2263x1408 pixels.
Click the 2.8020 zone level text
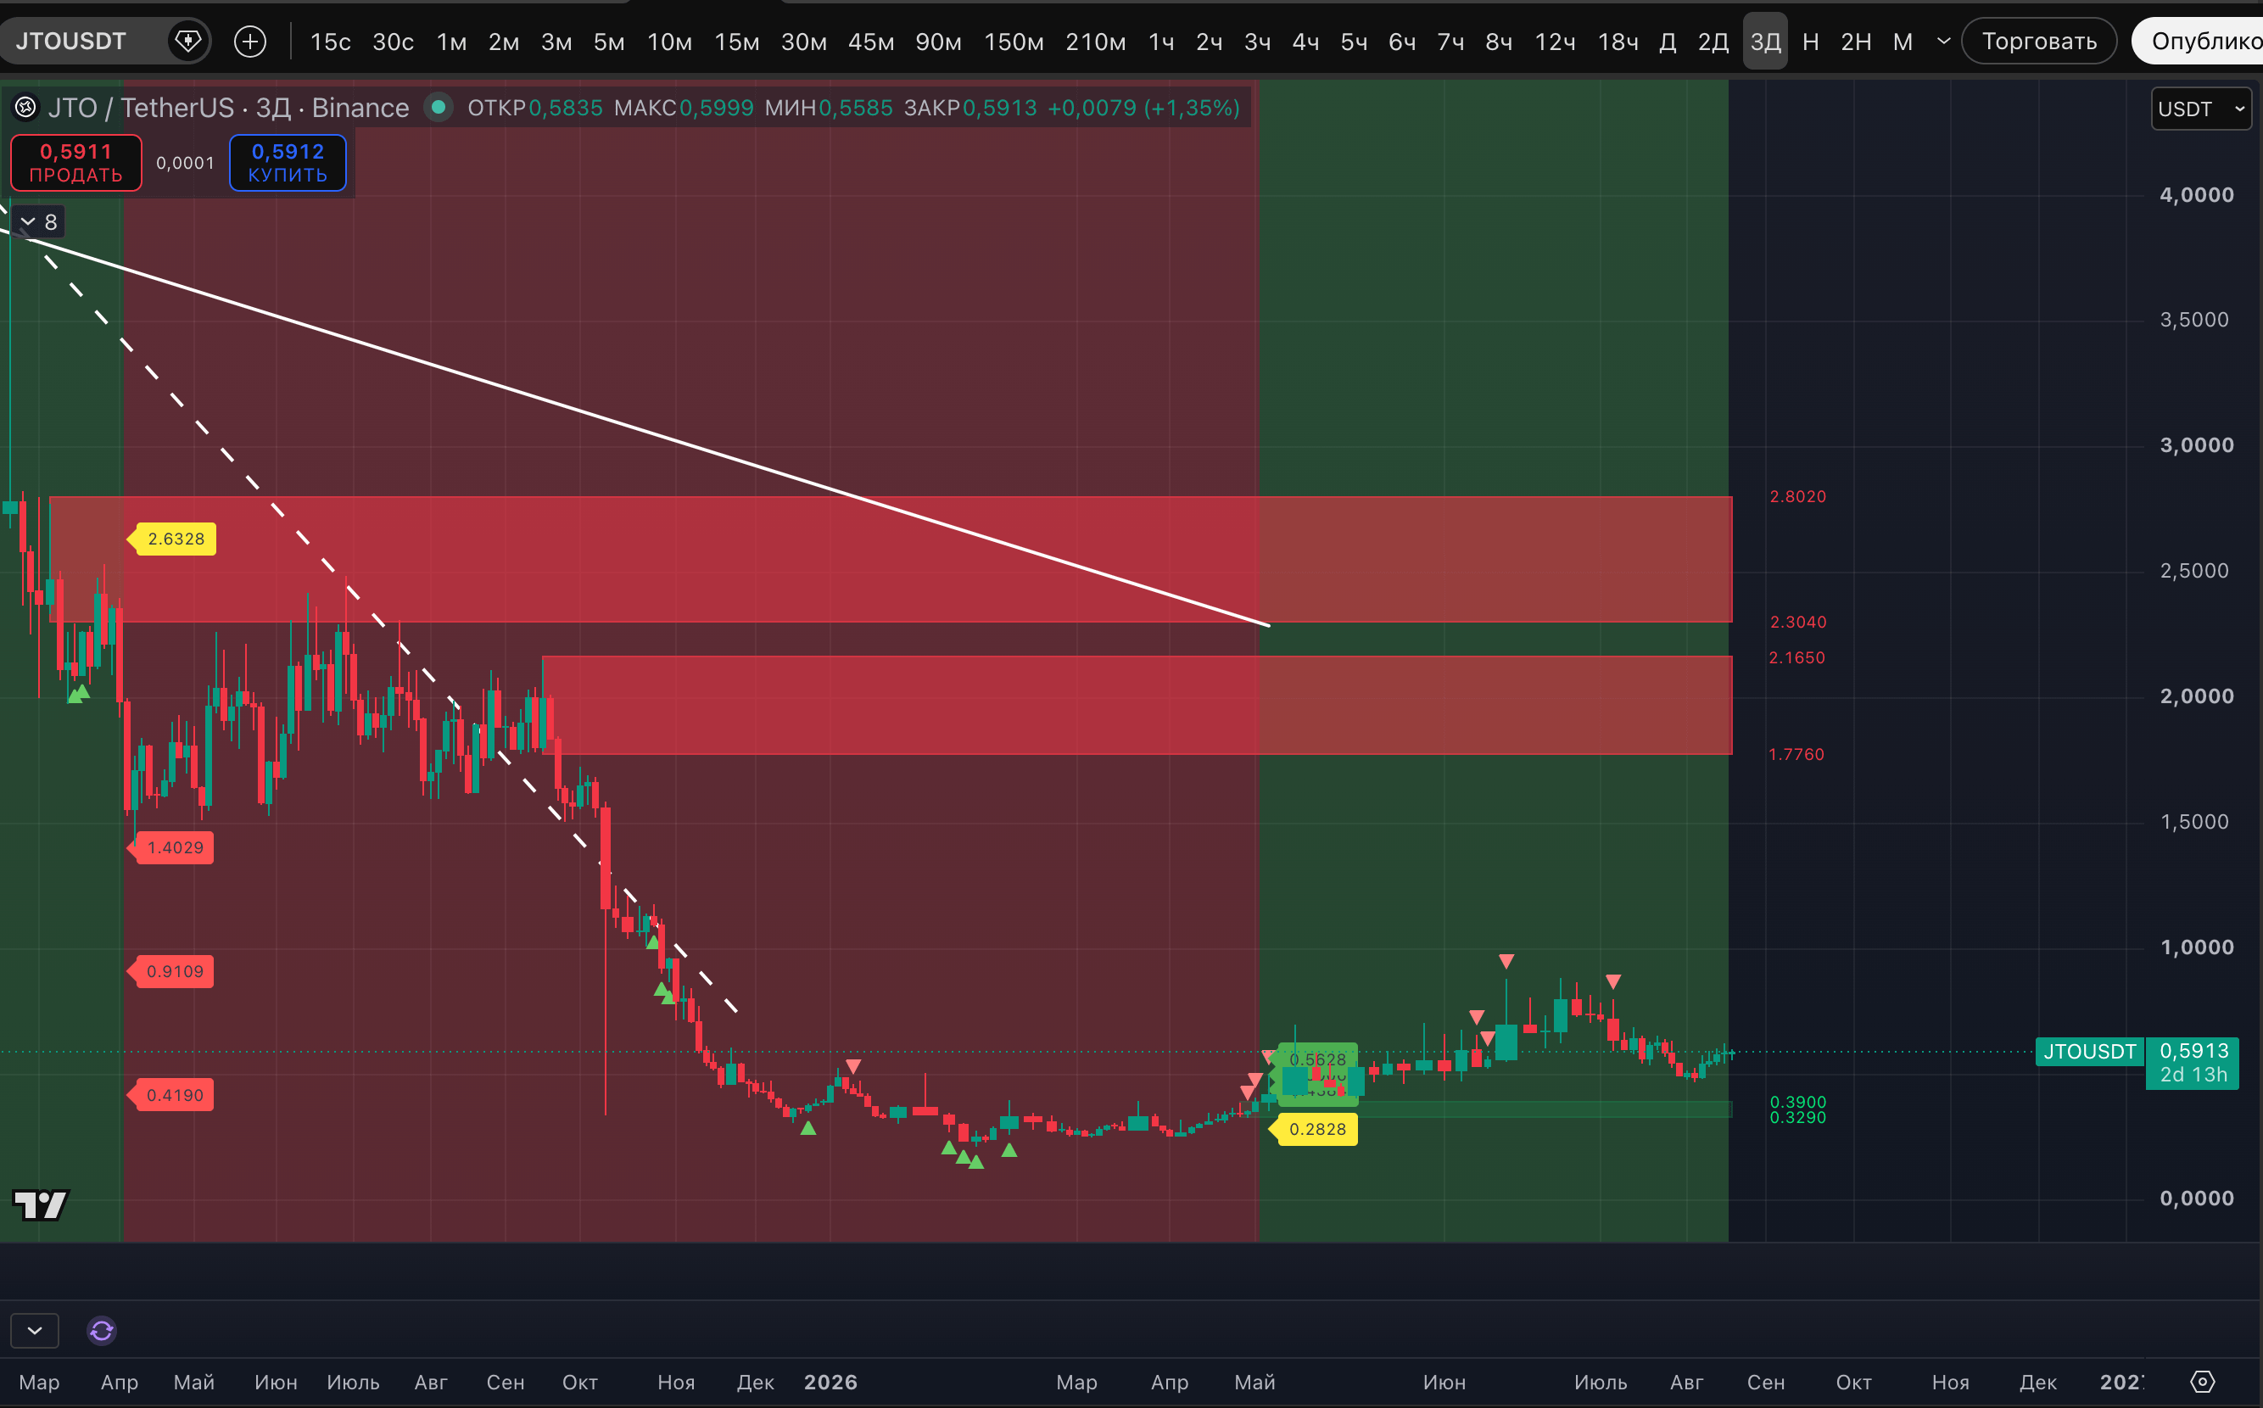(1797, 496)
